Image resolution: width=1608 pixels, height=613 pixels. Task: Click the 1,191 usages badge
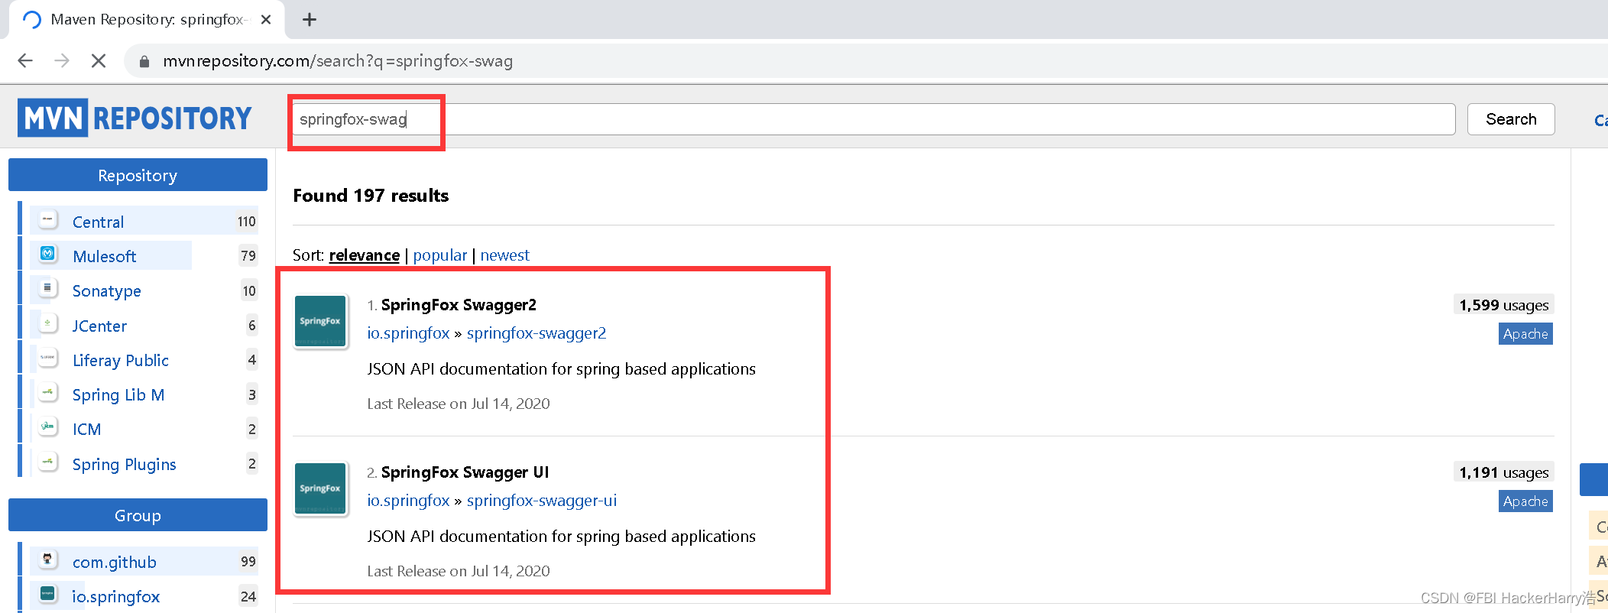click(x=1504, y=472)
